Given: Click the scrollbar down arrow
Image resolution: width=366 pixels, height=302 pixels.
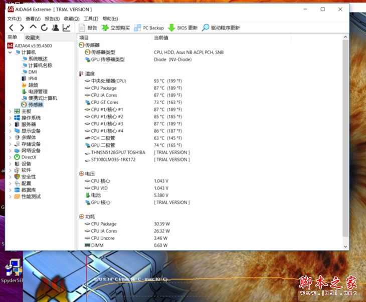Looking at the screenshot, I should point(345,246).
